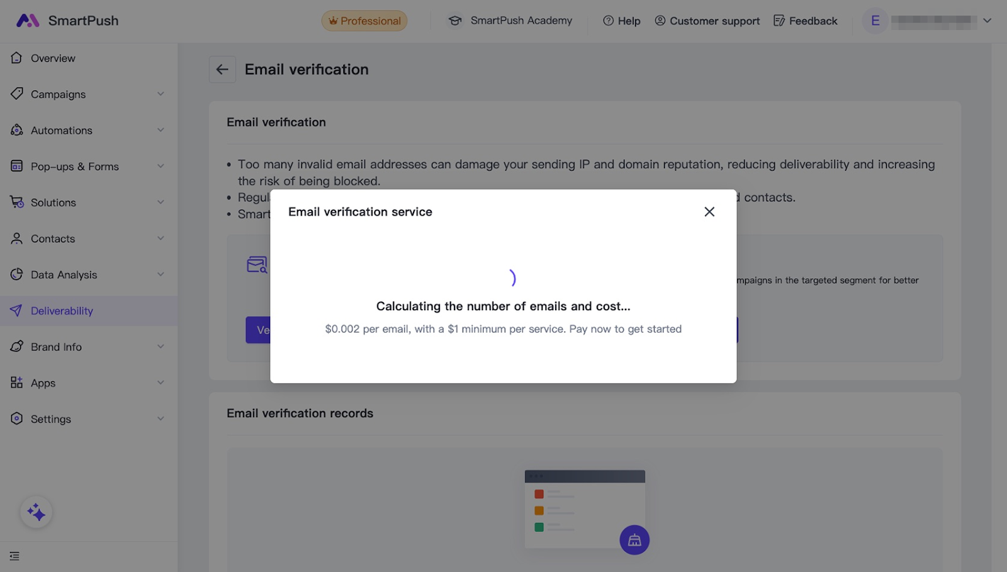The width and height of the screenshot is (1007, 572).
Task: Select Deliverability in the sidebar
Action: pyautogui.click(x=62, y=311)
